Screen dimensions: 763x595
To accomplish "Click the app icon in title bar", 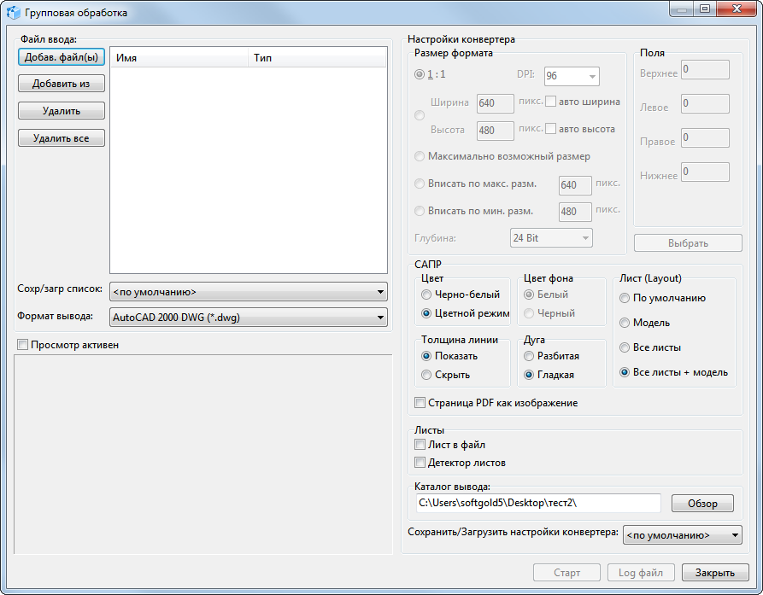I will pos(15,13).
